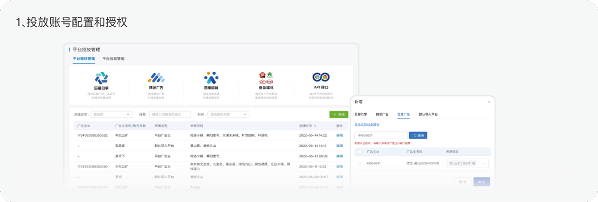Click the 巨量引擎 platform icon

coord(101,78)
